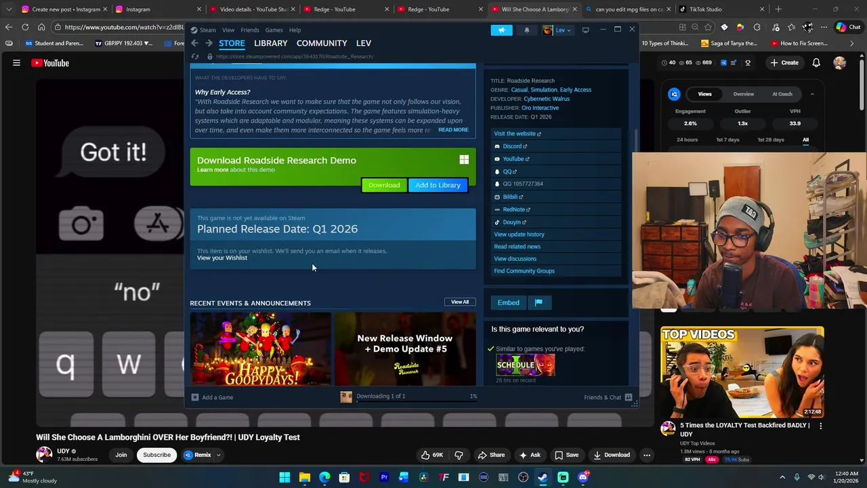
Task: Go forward in Steam store navigation
Action: pyautogui.click(x=209, y=43)
